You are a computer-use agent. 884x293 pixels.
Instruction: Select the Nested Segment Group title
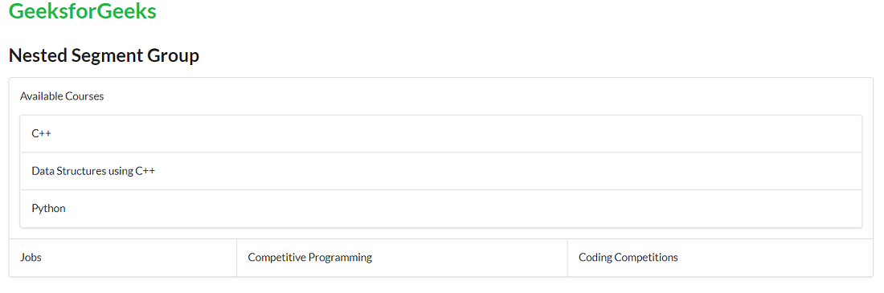click(x=104, y=55)
